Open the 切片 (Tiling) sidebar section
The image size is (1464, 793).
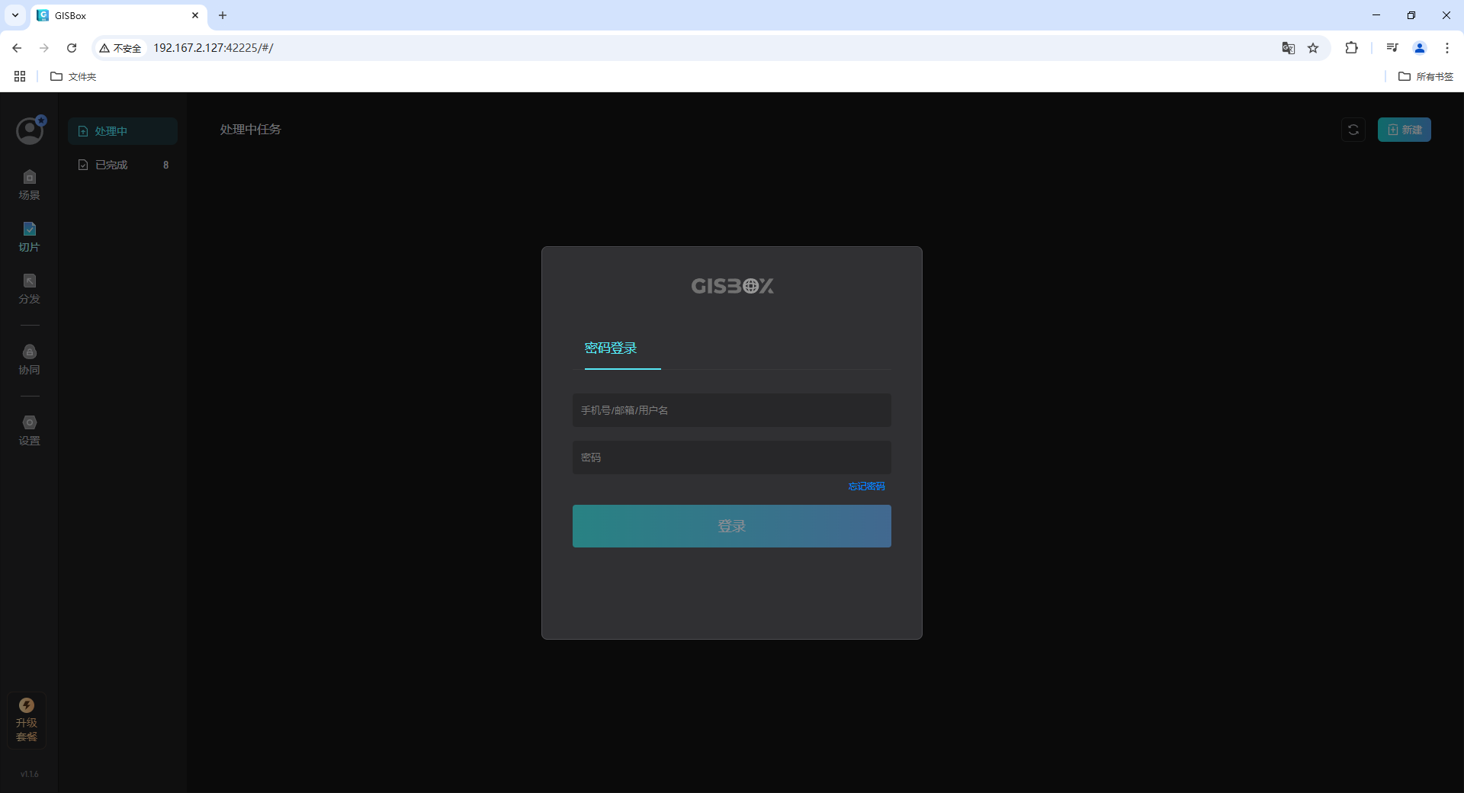pos(29,237)
